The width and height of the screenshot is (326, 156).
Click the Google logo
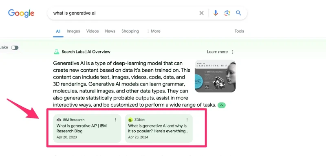[x=21, y=13]
